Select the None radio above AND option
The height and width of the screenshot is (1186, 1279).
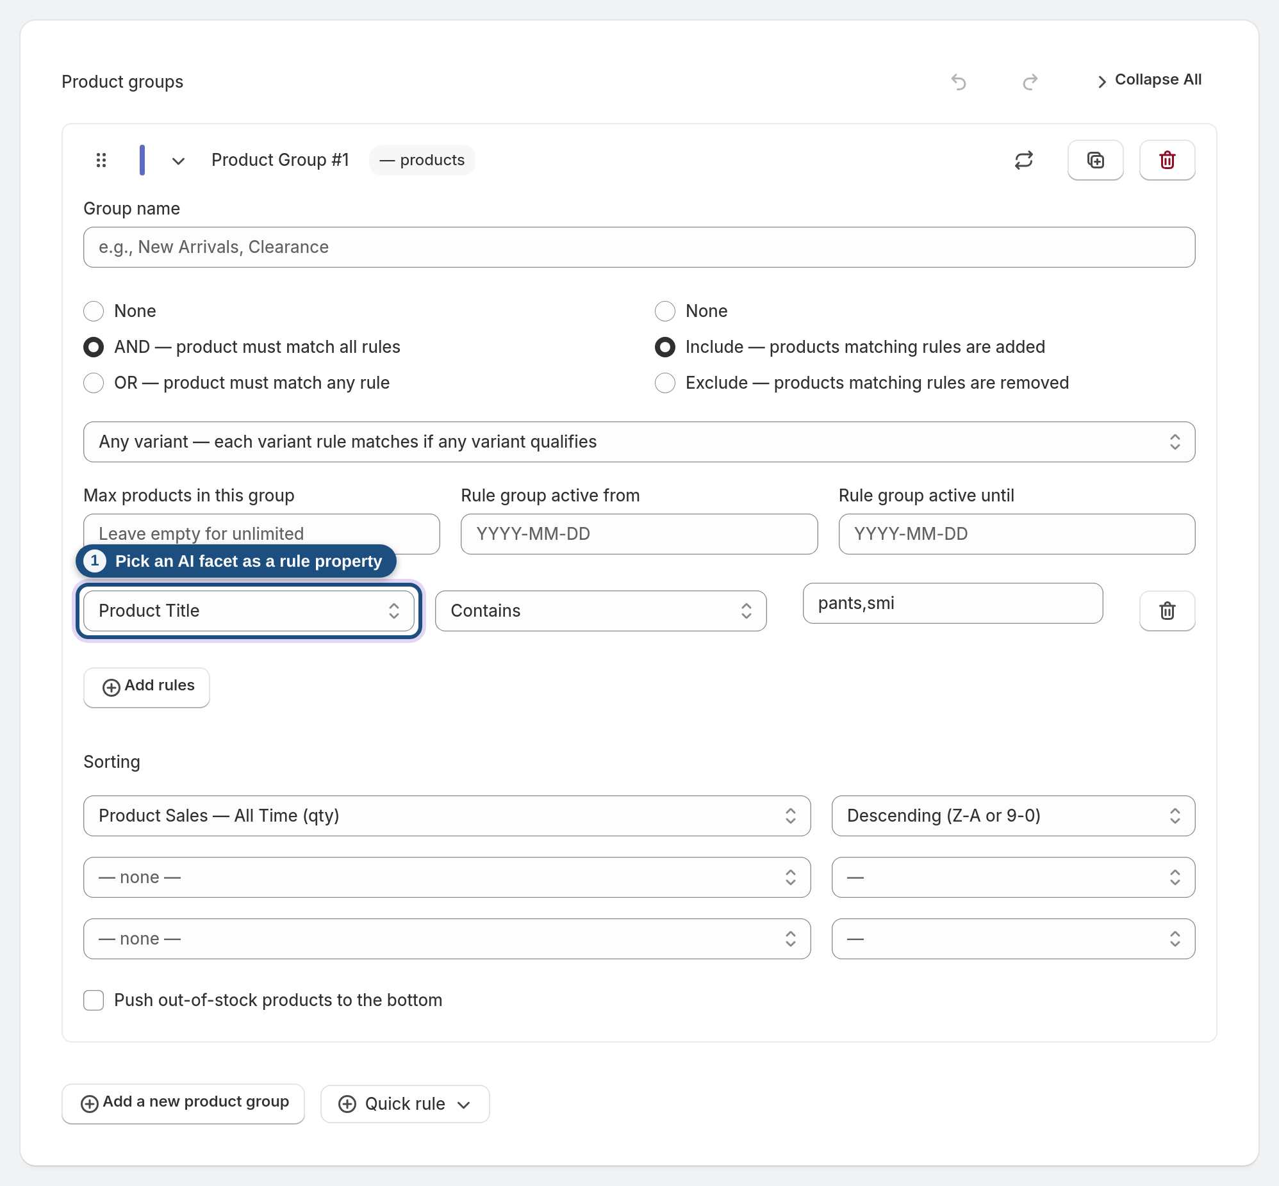[94, 311]
